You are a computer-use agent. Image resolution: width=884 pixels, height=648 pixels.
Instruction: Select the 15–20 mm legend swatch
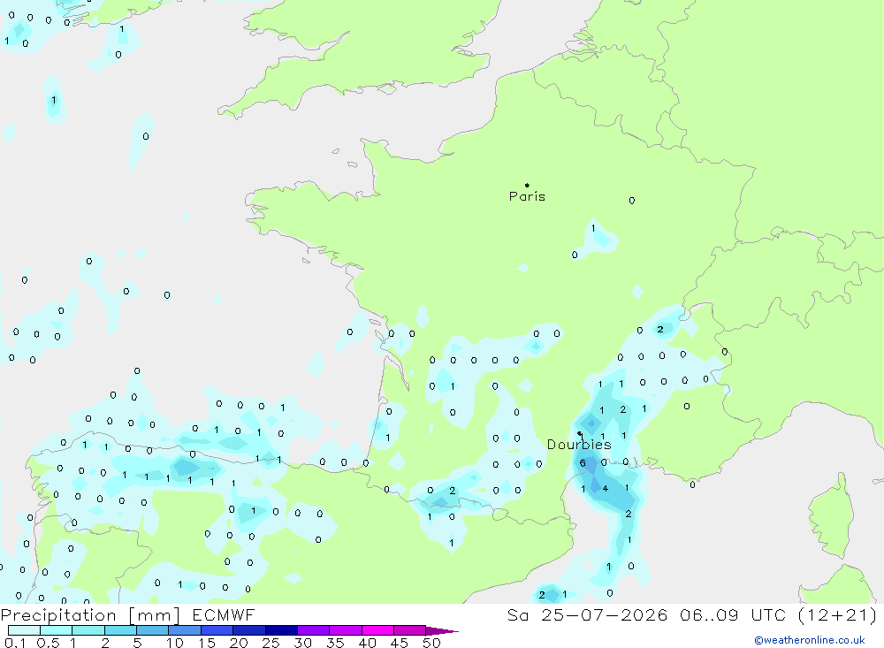point(217,630)
